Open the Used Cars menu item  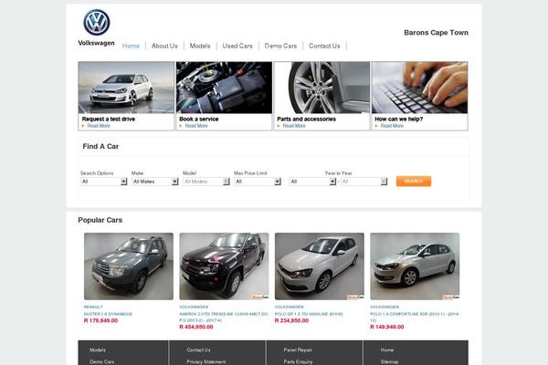237,47
